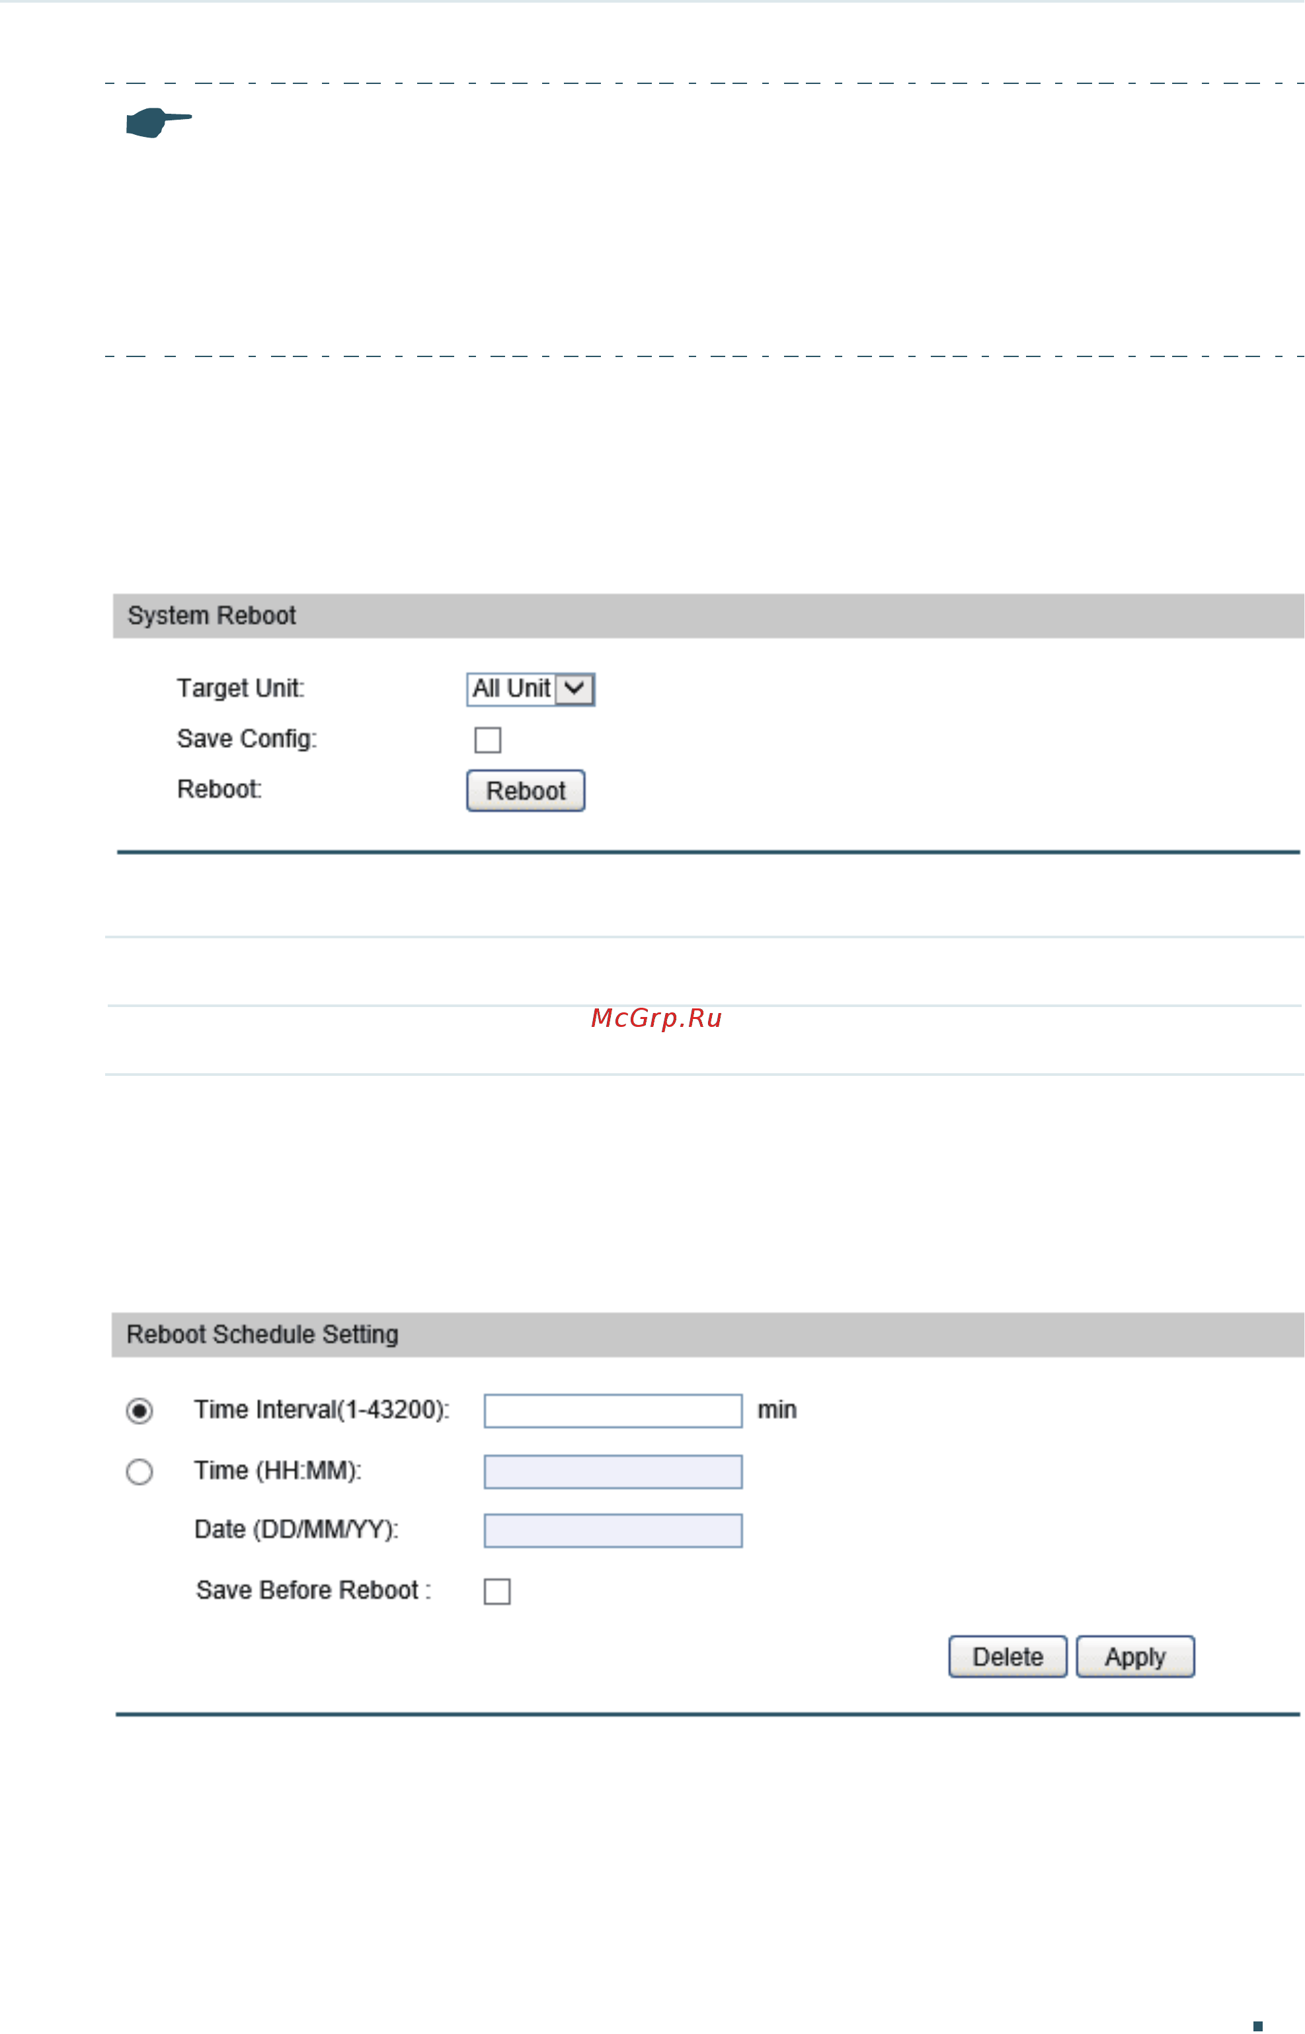The width and height of the screenshot is (1305, 2034).
Task: Click the Reboot button
Action: tap(526, 791)
